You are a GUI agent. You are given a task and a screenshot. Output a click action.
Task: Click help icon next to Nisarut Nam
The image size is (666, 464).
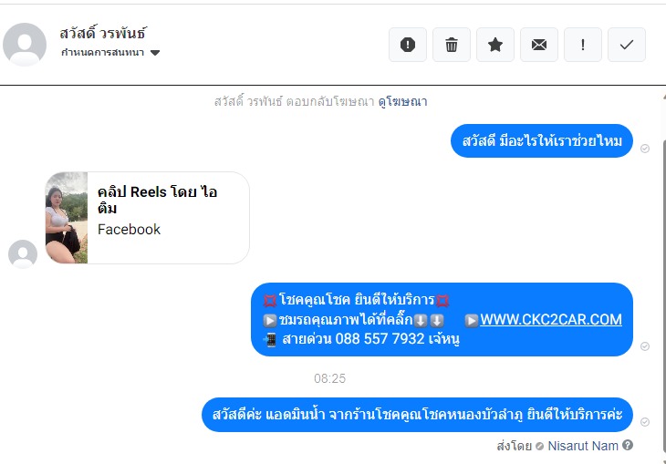coord(628,445)
